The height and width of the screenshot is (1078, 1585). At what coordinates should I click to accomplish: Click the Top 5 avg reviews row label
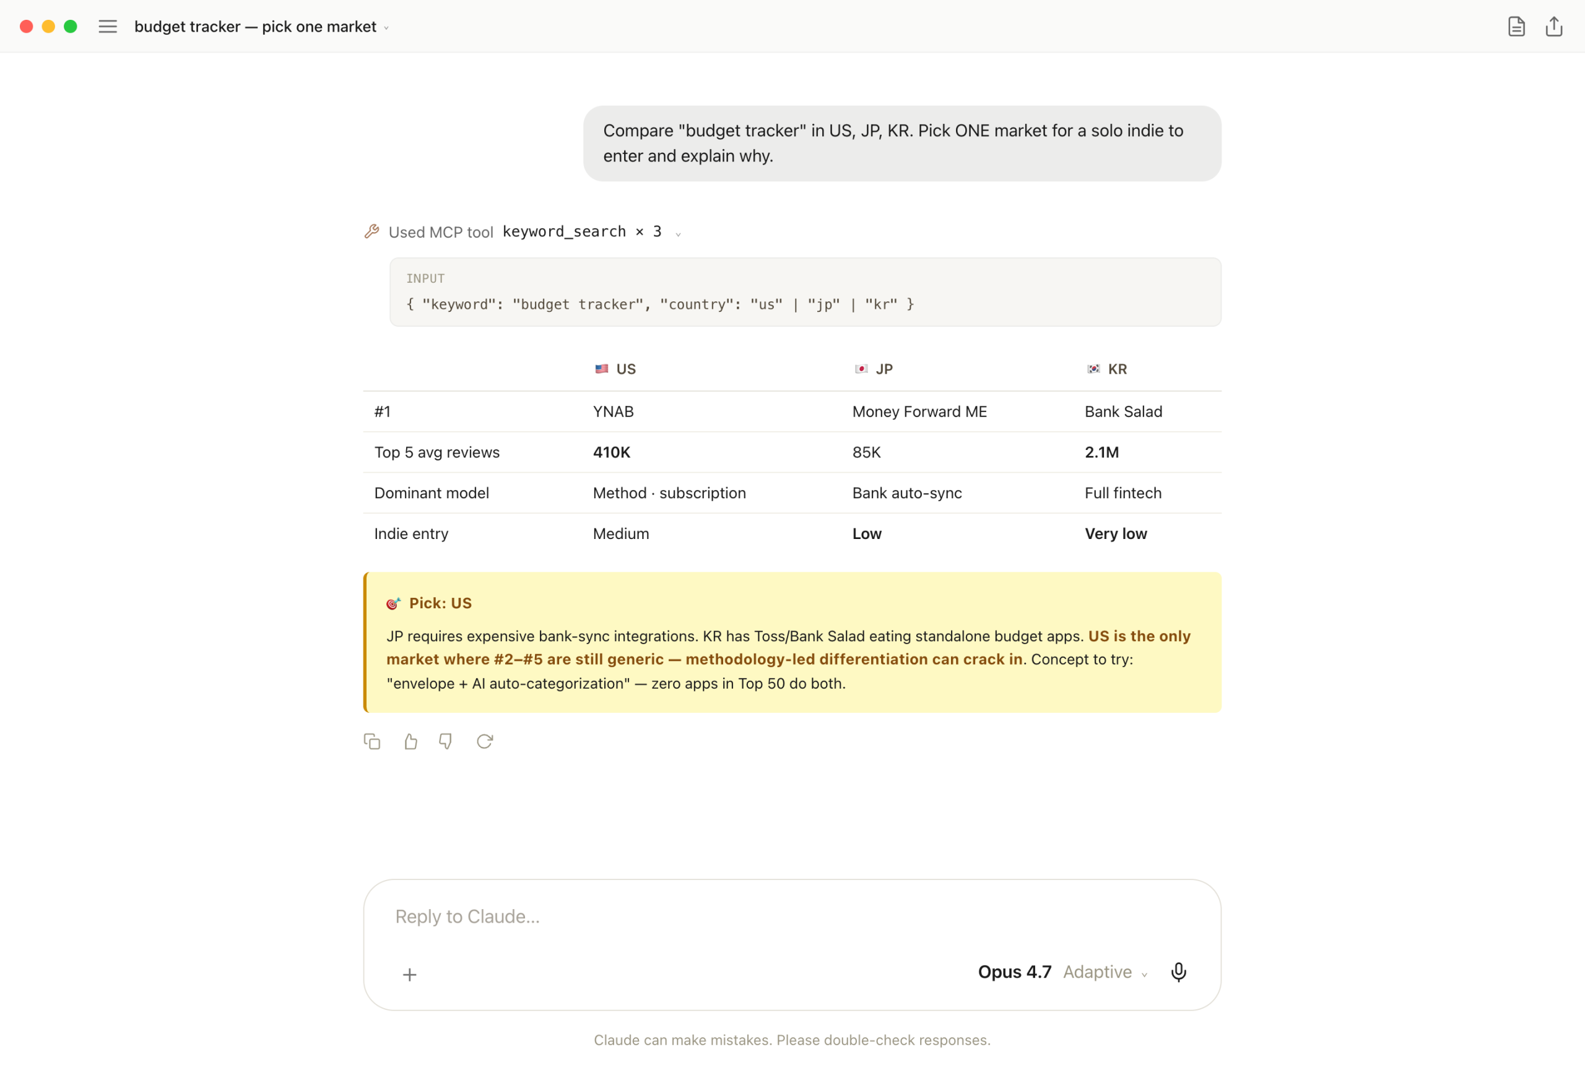pos(436,453)
